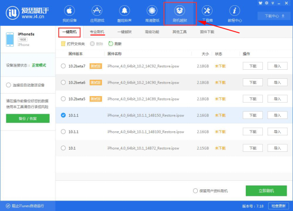Image resolution: width=293 pixels, height=211 pixels.
Task: Click the iPhone5s device thumbnail
Action: click(x=10, y=39)
